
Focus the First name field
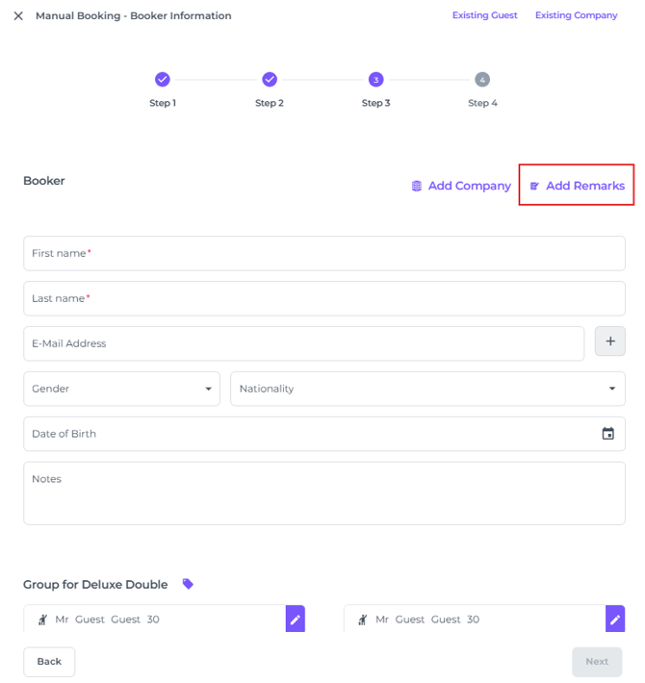[324, 253]
